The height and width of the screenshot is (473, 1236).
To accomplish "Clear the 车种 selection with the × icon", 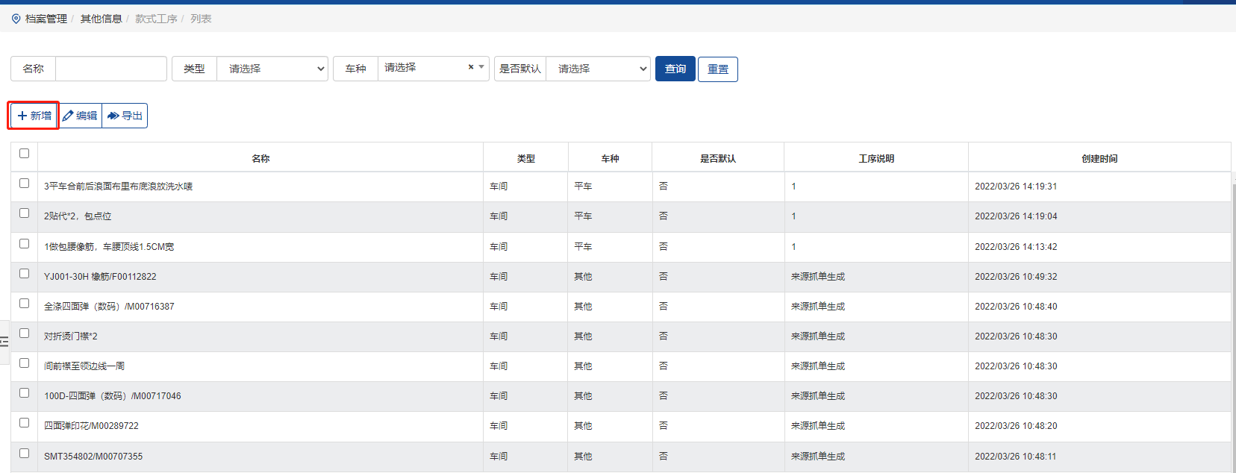I will point(471,67).
